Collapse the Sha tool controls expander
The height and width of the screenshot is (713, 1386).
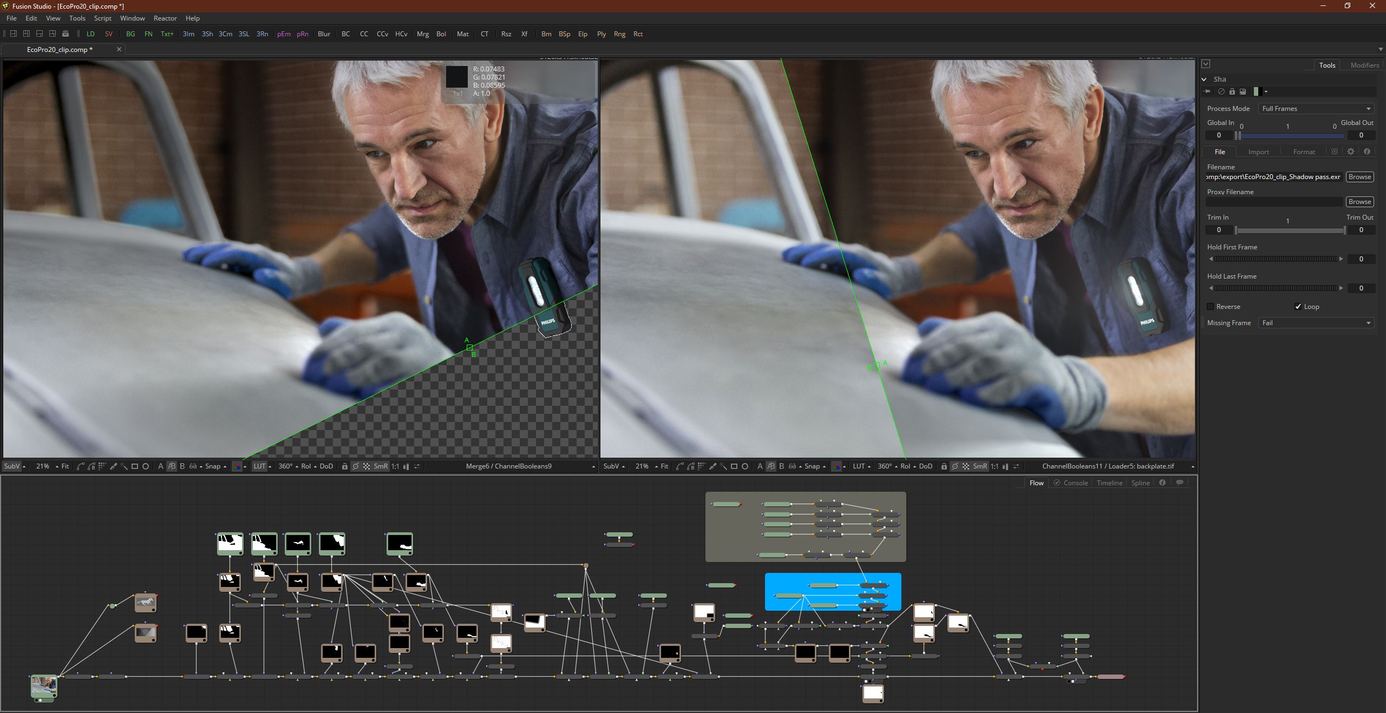pyautogui.click(x=1204, y=79)
